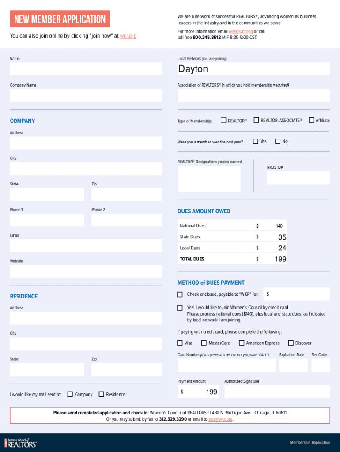Viewport: 340px width, 452px height.
Task: Tick the Affiliate membership checkbox
Action: (x=311, y=120)
